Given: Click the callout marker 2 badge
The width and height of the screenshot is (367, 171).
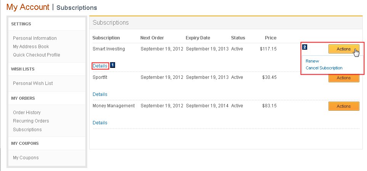Looking at the screenshot, I should (x=304, y=47).
